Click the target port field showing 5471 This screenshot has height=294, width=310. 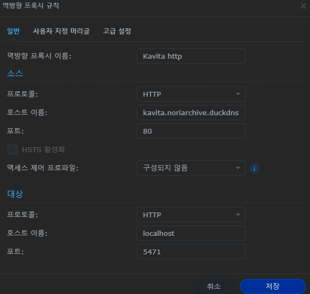[191, 252]
